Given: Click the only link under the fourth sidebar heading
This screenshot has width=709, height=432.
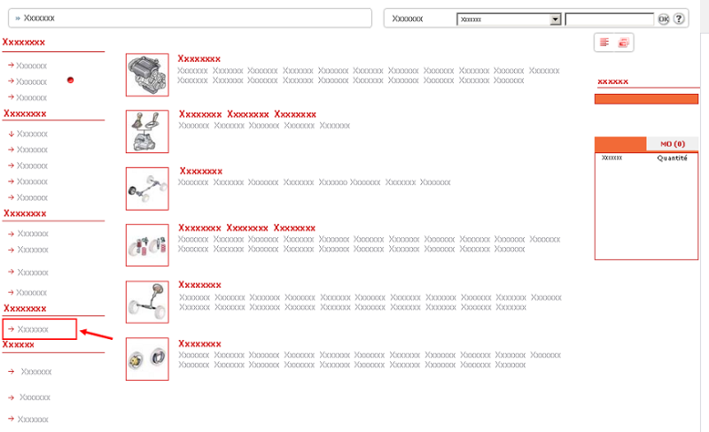Looking at the screenshot, I should 33,329.
